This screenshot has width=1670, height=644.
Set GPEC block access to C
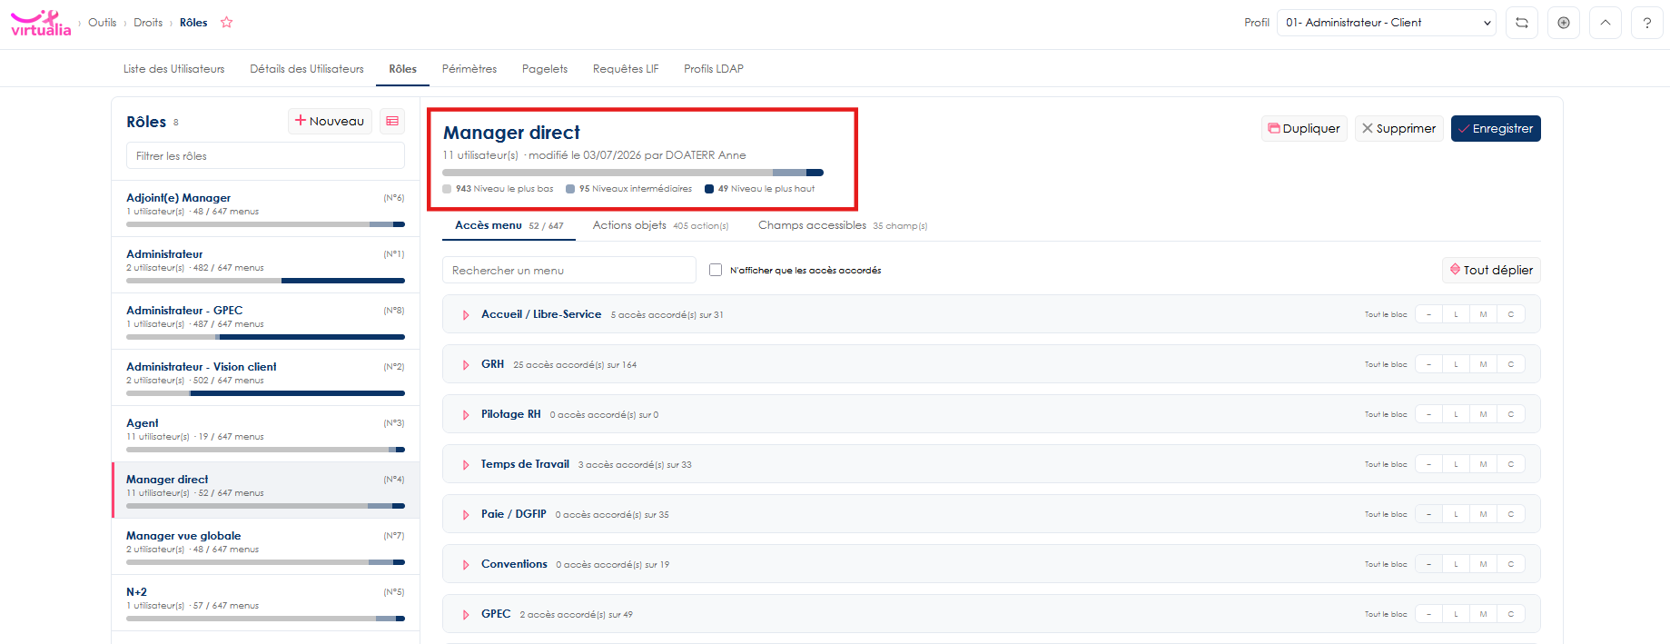(x=1511, y=614)
